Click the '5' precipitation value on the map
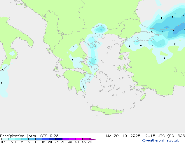Screen dimensions: 185x143 (x=174, y=31)
